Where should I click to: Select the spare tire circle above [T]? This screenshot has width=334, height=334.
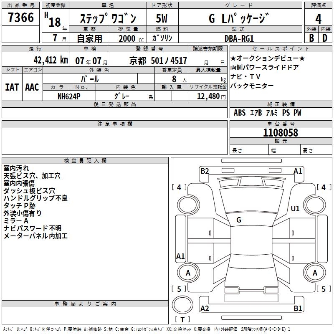(x=182, y=305)
